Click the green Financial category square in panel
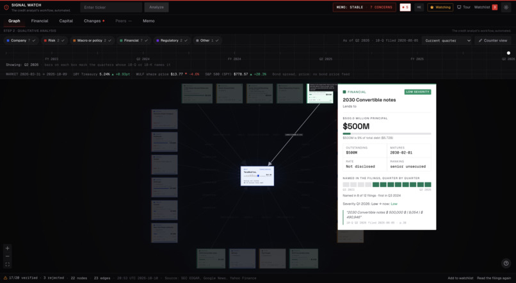 coord(344,92)
